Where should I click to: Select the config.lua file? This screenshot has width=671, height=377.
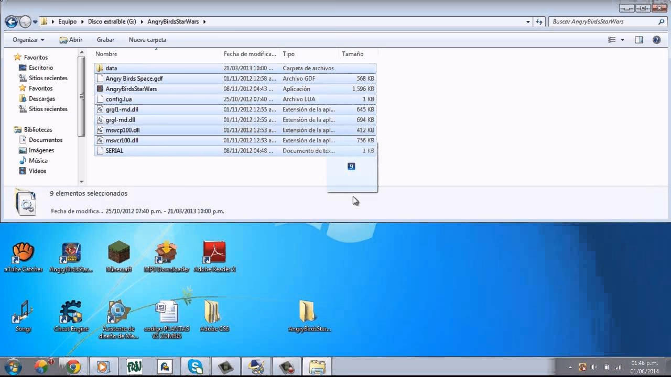pyautogui.click(x=235, y=99)
